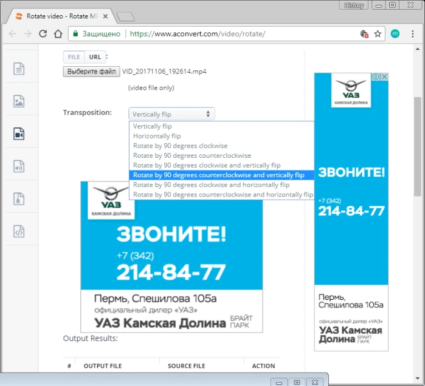Open the Audio converter sidebar icon

click(19, 166)
